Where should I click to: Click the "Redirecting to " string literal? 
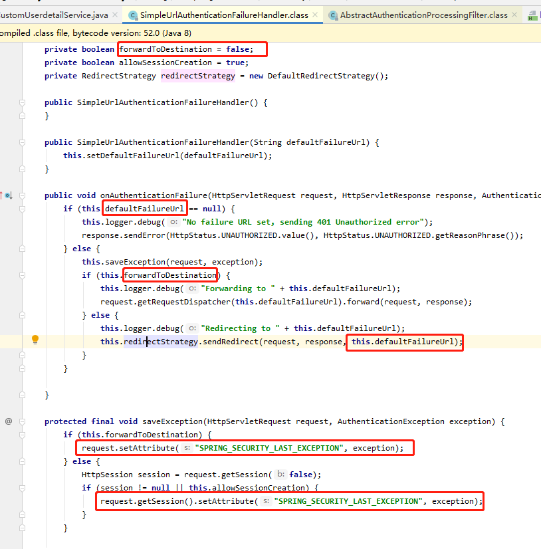[x=240, y=328]
